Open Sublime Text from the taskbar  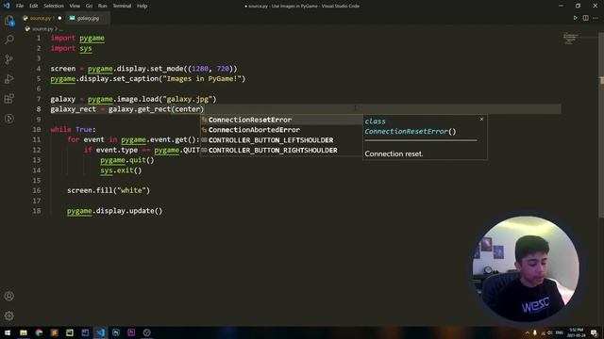(55, 332)
